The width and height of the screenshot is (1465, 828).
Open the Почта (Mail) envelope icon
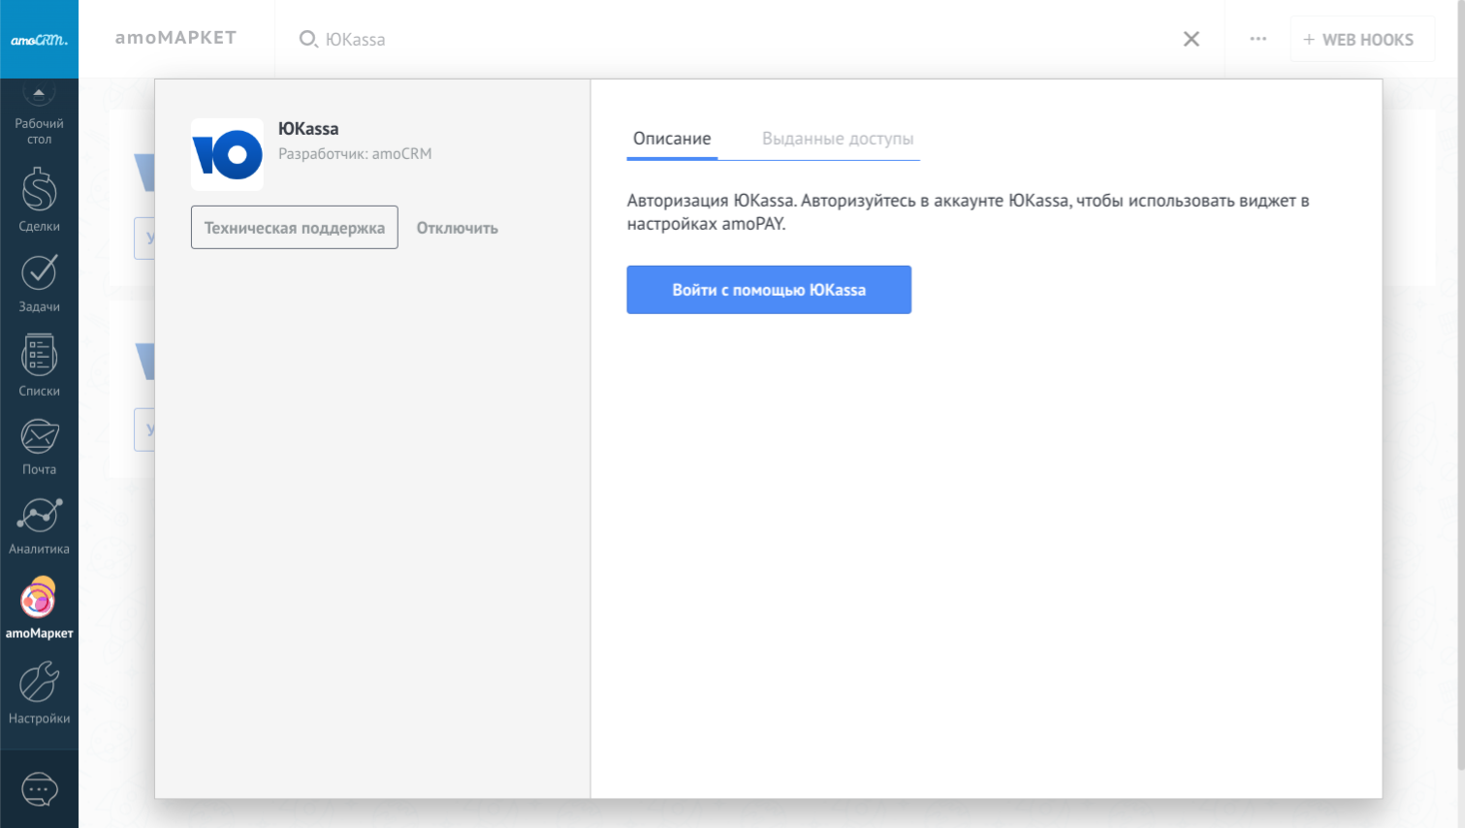[x=39, y=438]
